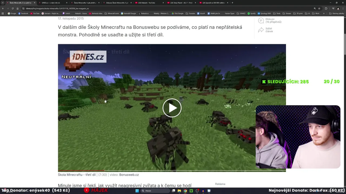Expand the Tools bookmark folder

point(277,13)
